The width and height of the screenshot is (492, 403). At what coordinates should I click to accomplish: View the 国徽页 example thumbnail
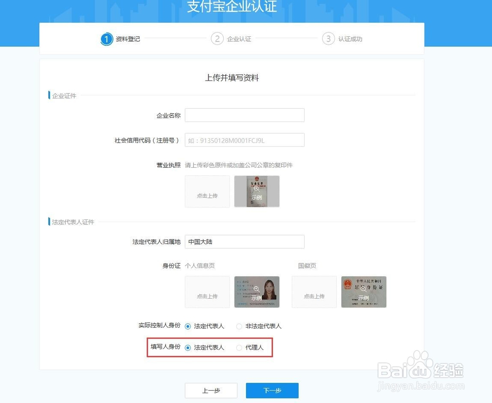point(364,292)
